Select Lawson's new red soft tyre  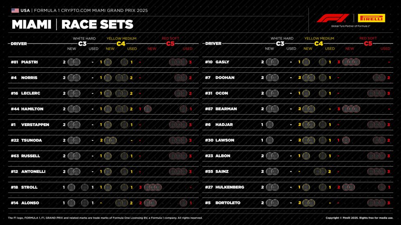346,140
